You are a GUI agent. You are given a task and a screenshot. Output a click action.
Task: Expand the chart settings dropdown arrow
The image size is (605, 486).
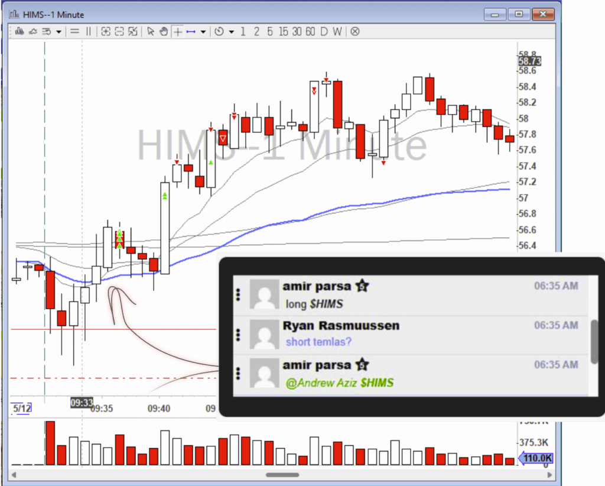pos(58,32)
